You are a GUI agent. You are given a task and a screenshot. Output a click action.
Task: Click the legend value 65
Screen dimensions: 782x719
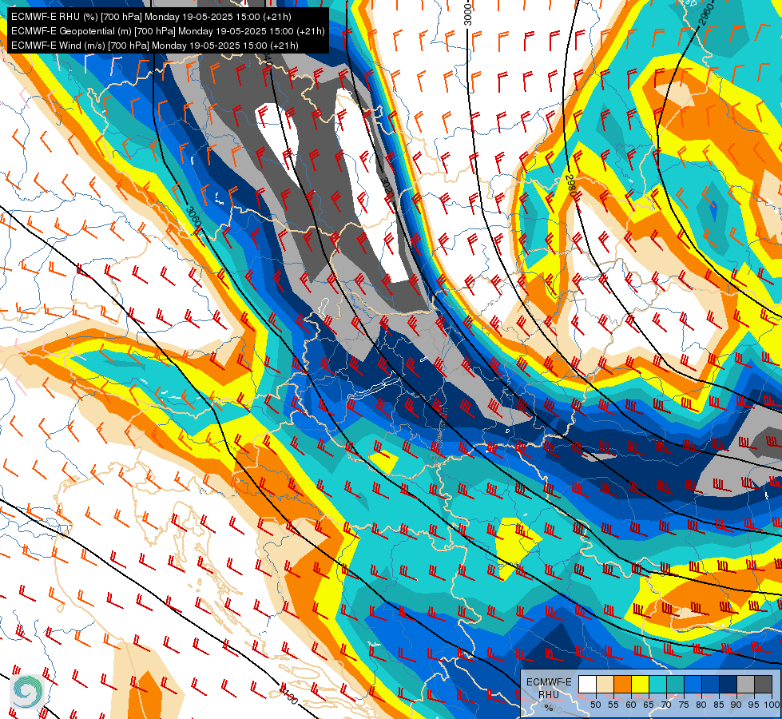click(649, 705)
